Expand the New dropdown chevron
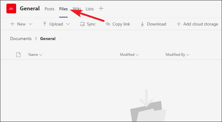This screenshot has height=122, width=222. pos(30,24)
